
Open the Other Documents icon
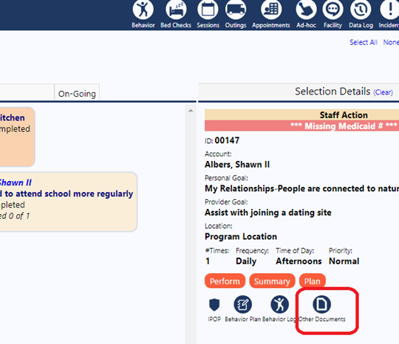[321, 304]
